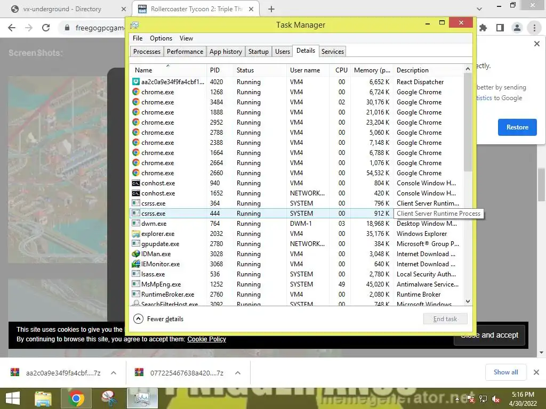
Task: Select the lsass.exe process icon
Action: click(x=136, y=274)
